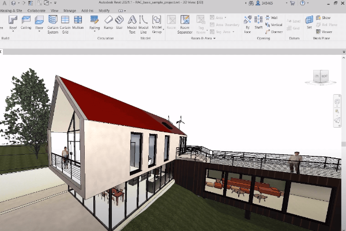Click the Dormer opening button
The image size is (346, 231).
(x=274, y=31)
